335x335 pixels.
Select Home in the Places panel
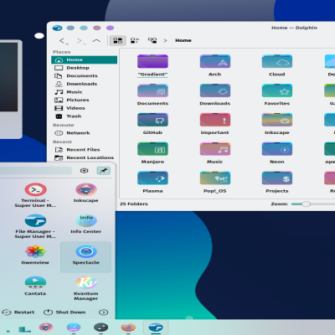84,59
